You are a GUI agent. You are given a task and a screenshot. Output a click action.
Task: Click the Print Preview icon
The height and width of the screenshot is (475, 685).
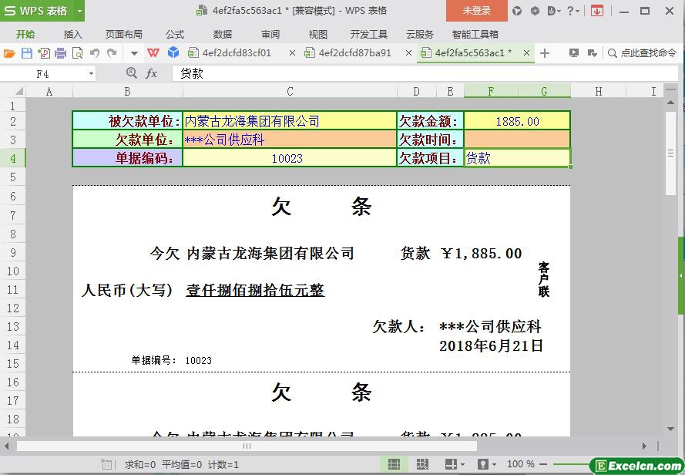(77, 53)
